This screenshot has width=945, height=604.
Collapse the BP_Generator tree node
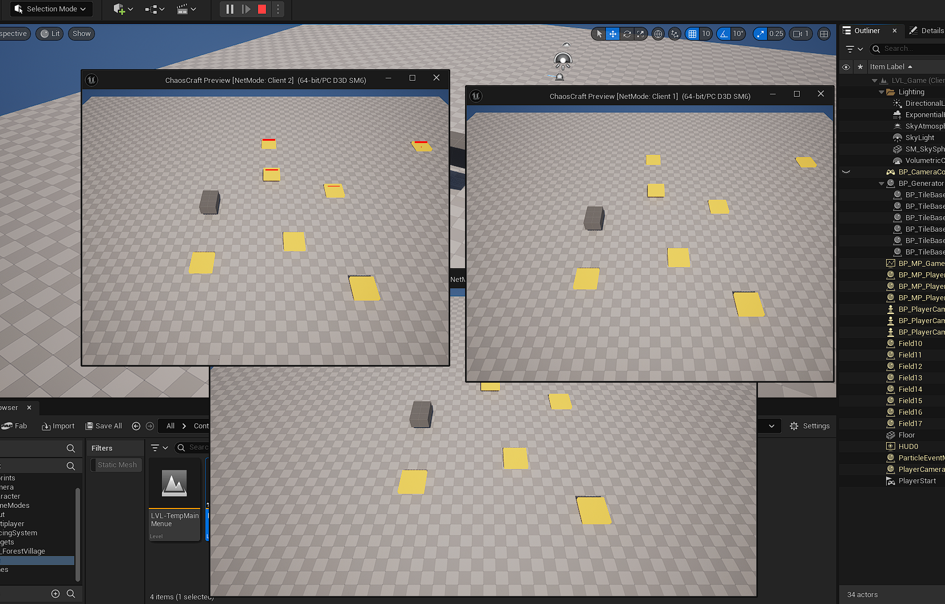coord(882,184)
